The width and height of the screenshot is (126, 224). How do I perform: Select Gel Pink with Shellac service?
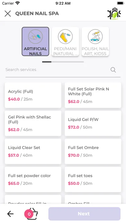point(33,123)
